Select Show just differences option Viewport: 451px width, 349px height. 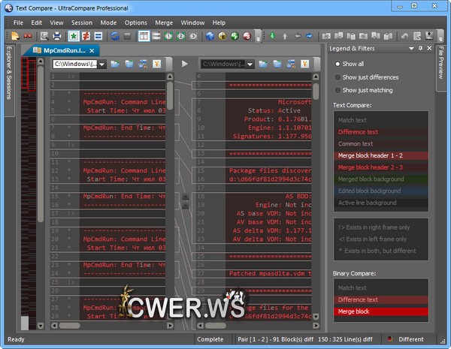point(337,77)
